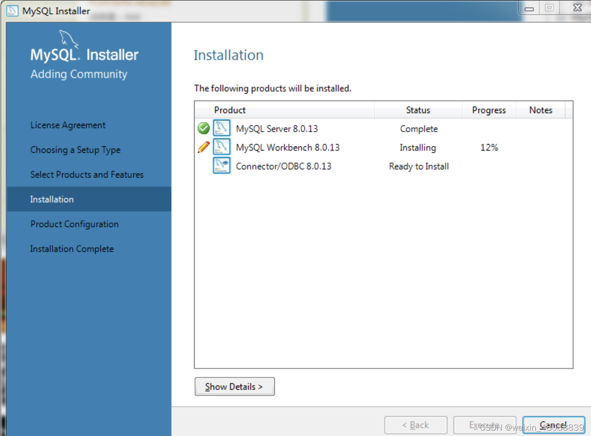This screenshot has height=436, width=591.
Task: Select the MySQL Server 8.0.13 row text
Action: tap(277, 129)
